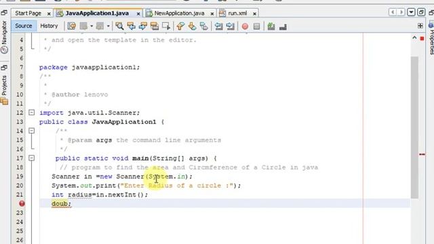Close the run.xml tab

click(x=254, y=14)
